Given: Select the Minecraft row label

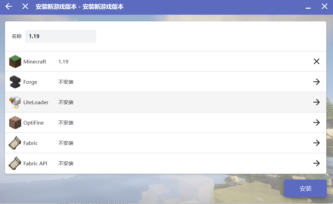Looking at the screenshot, I should pos(35,62).
